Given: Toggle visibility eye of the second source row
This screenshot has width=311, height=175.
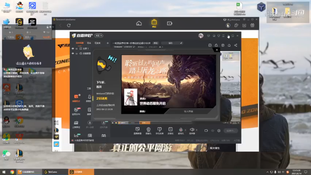Looking at the screenshot, I should pyautogui.click(x=73, y=53).
